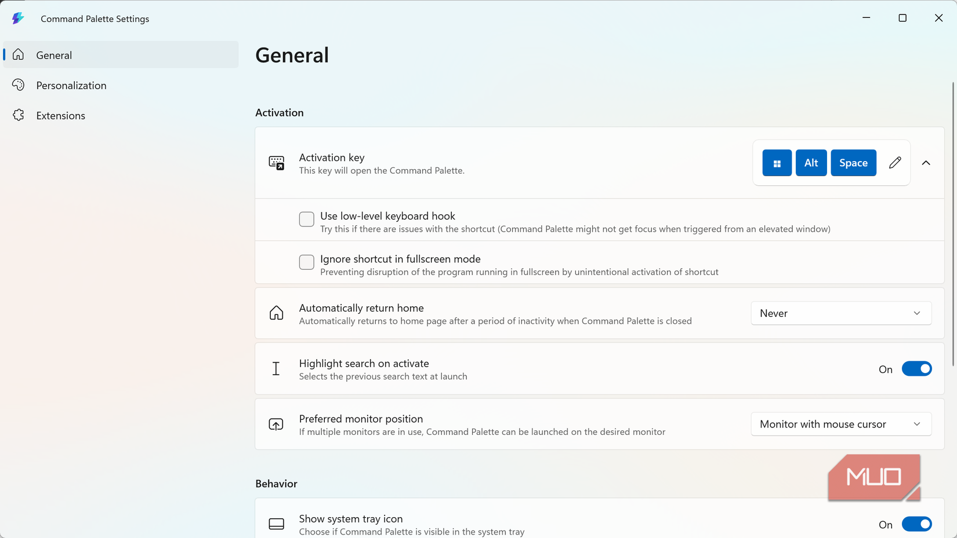Disable Show system tray icon
The width and height of the screenshot is (957, 538).
coord(917,524)
